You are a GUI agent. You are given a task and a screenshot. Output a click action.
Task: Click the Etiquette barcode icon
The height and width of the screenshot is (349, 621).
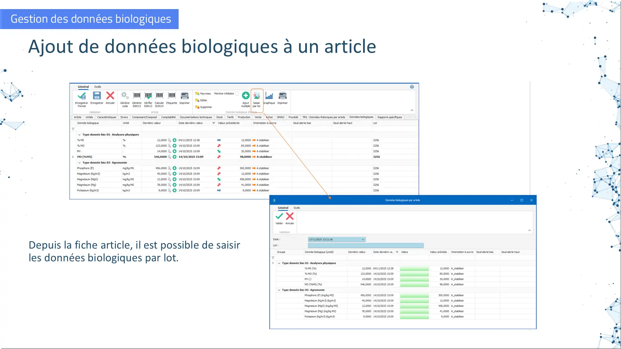[x=172, y=96]
